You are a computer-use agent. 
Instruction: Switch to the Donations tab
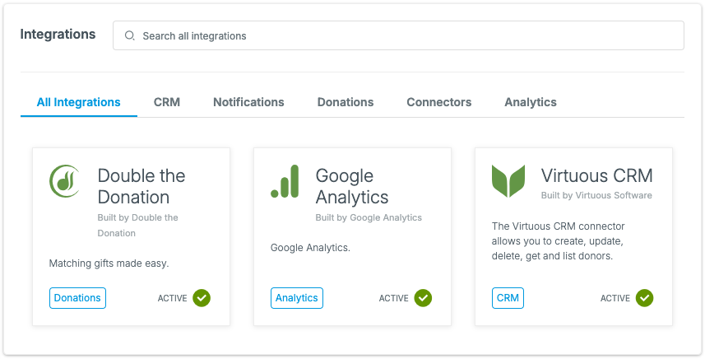346,102
